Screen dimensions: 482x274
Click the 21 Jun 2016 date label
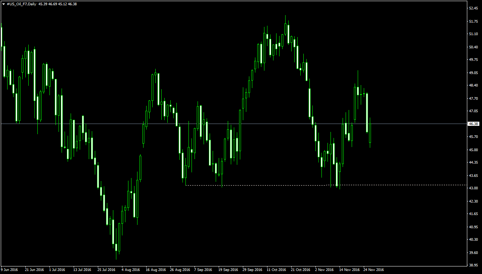pos(34,270)
